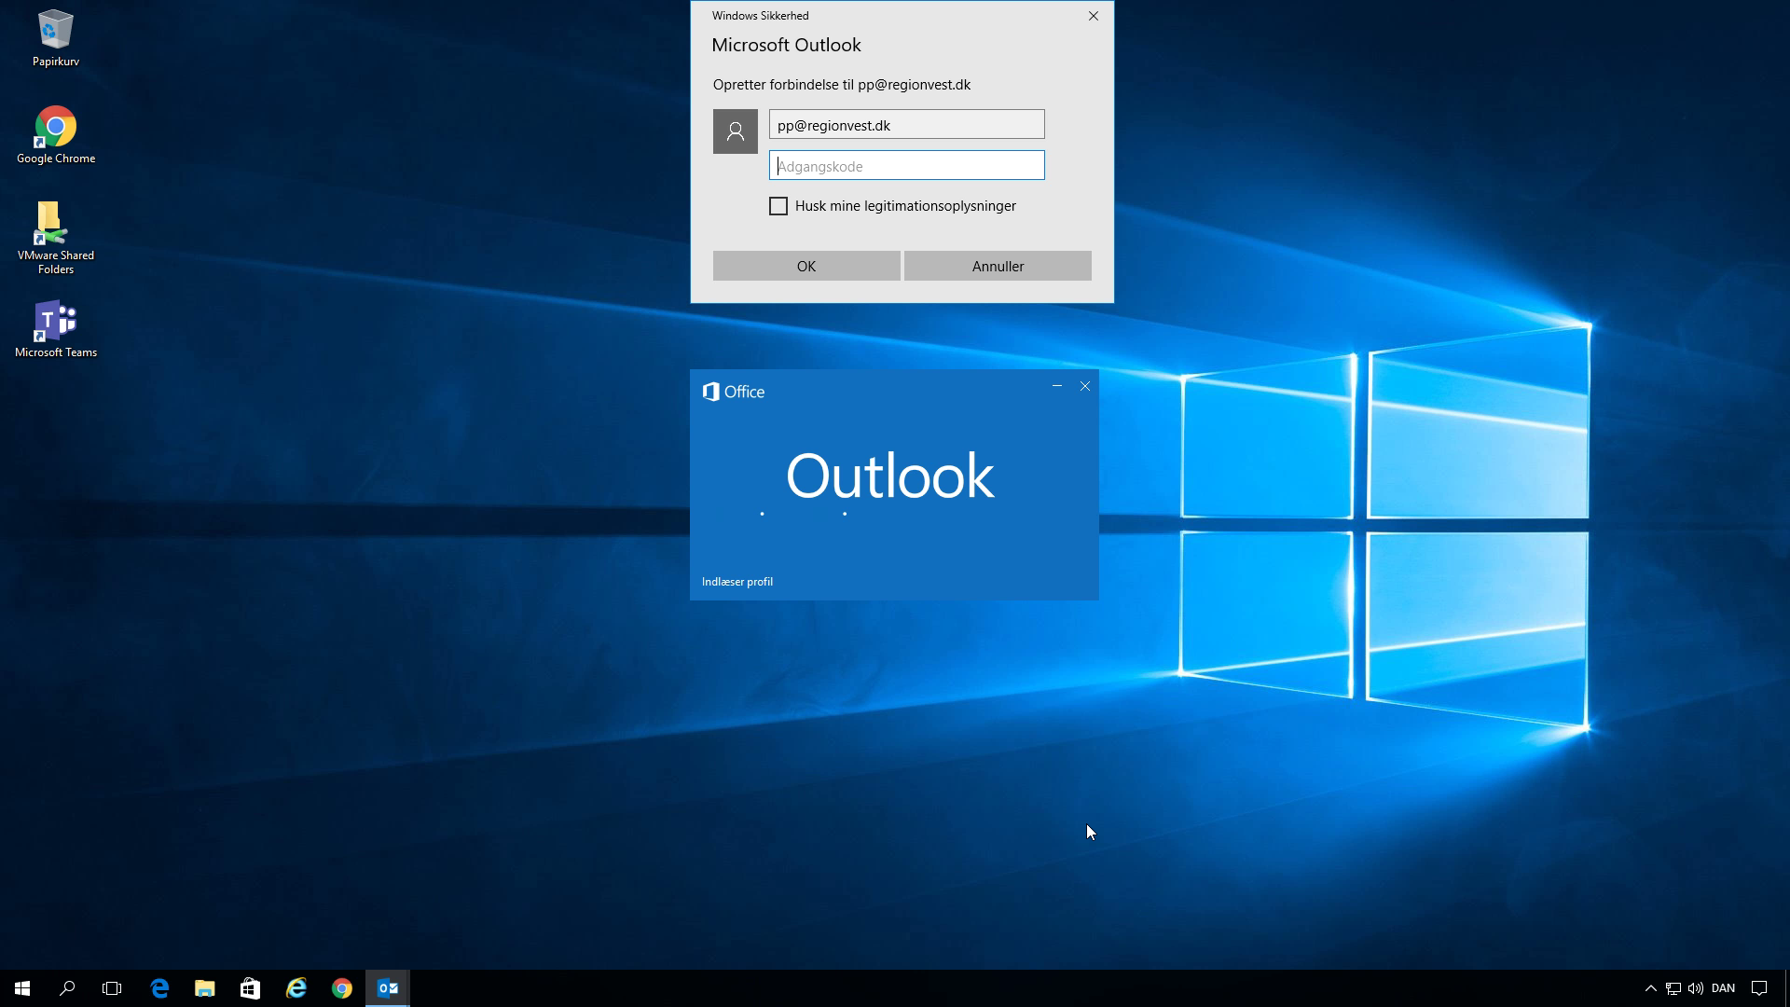Launch Google Chrome from the taskbar

point(342,988)
